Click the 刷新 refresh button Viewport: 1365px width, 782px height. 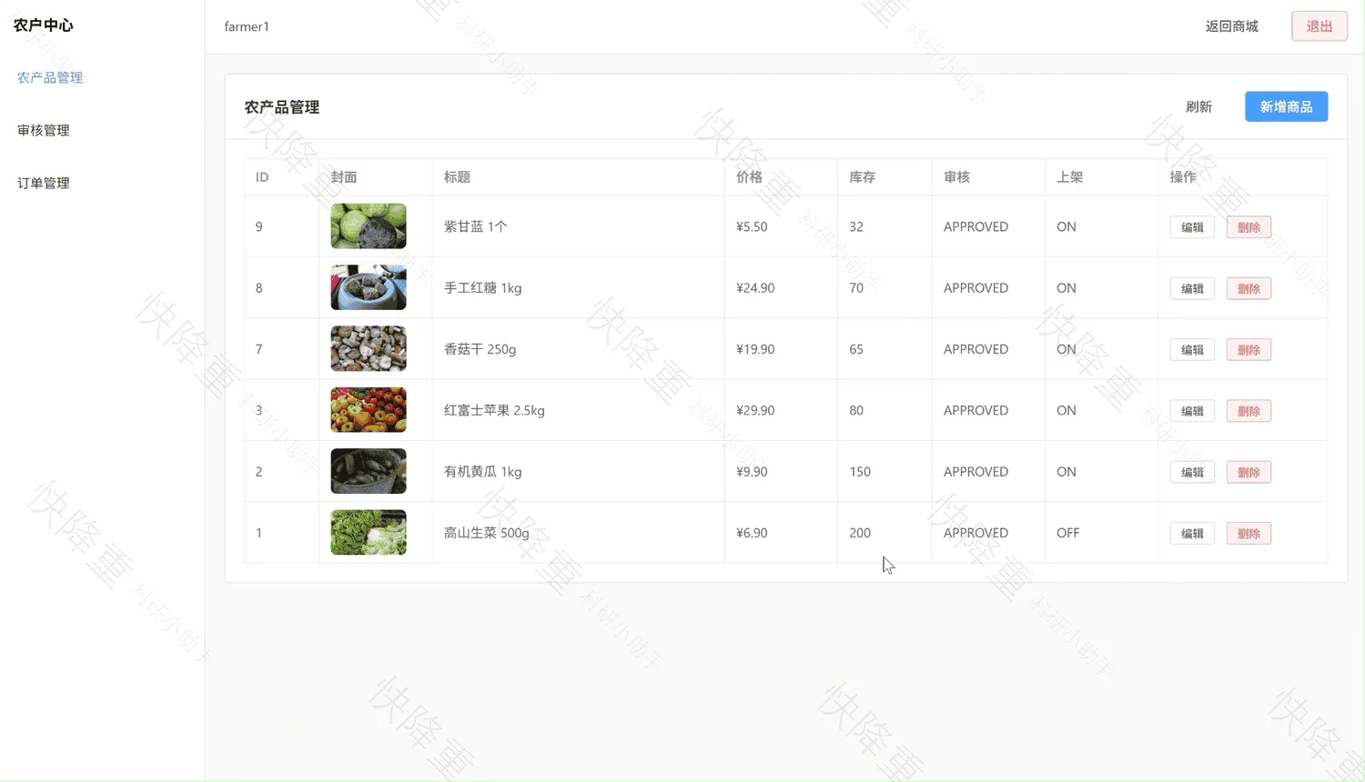[1198, 106]
